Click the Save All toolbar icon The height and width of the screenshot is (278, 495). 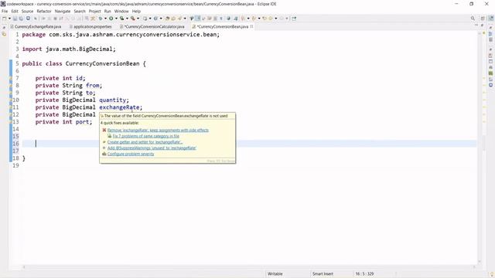click(x=21, y=19)
